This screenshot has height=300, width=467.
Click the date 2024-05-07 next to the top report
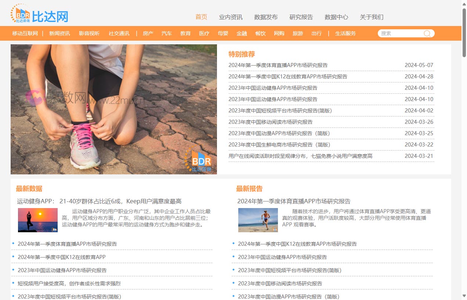[x=419, y=65]
